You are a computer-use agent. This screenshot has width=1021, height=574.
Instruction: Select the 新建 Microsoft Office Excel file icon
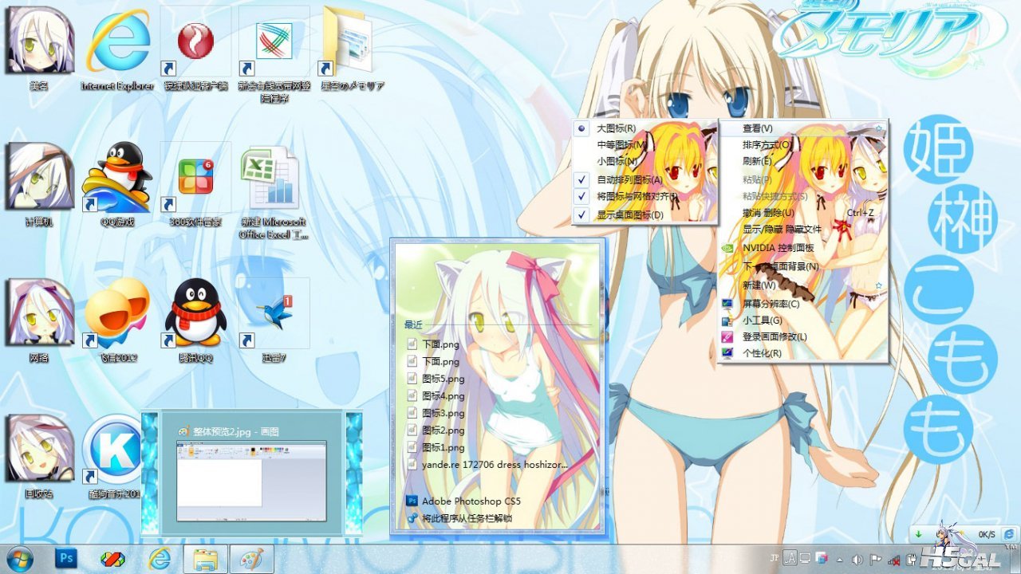274,191
